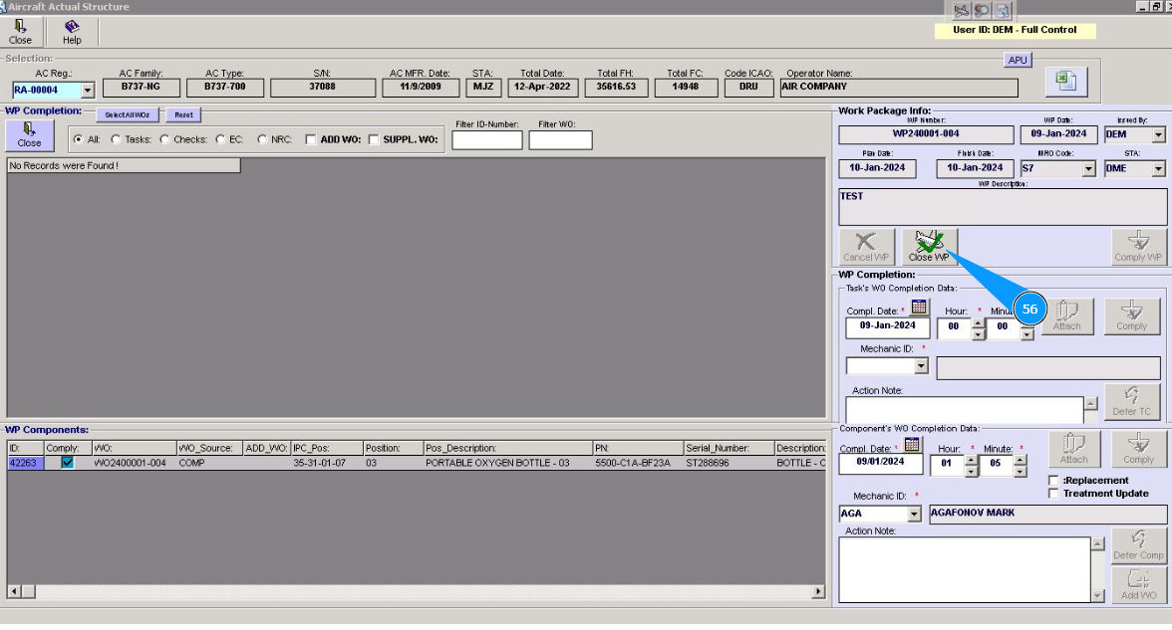Click the Filter ID-Number field
Image resolution: width=1172 pixels, height=630 pixels.
coord(486,139)
